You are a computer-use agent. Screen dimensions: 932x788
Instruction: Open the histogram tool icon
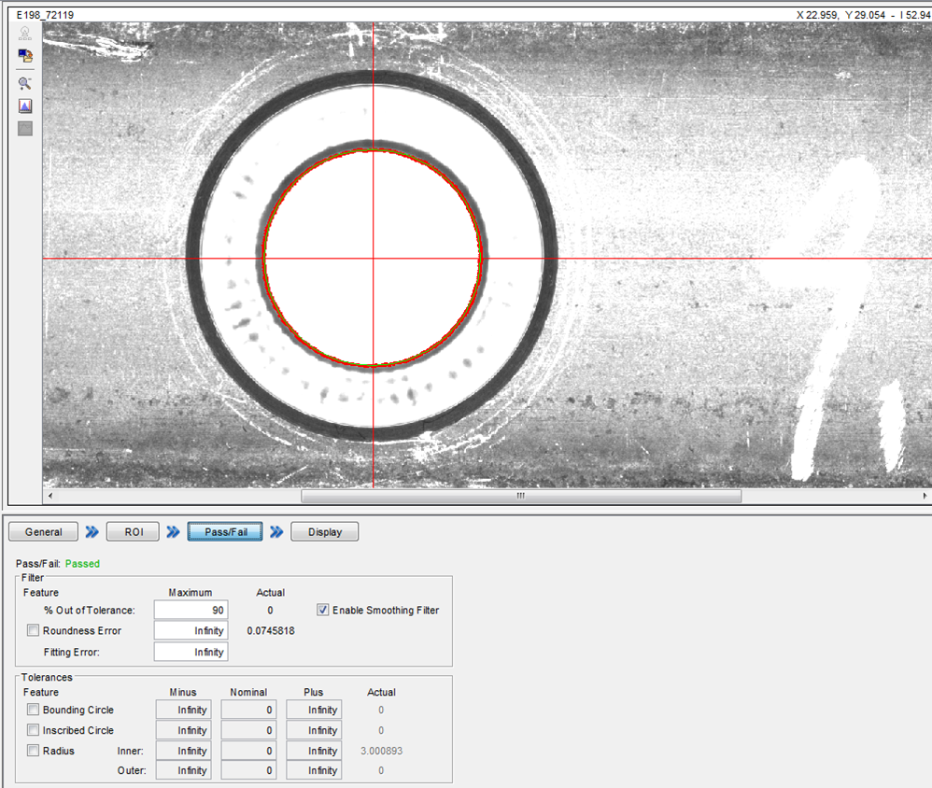pos(25,106)
